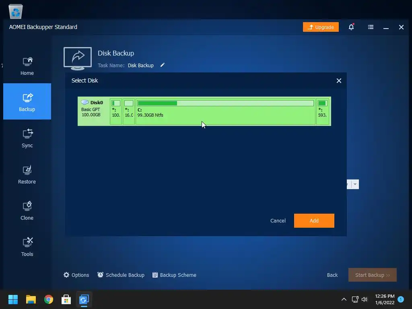This screenshot has height=309, width=412.
Task: Open the hamburger menu icon in title bar
Action: coord(371,27)
